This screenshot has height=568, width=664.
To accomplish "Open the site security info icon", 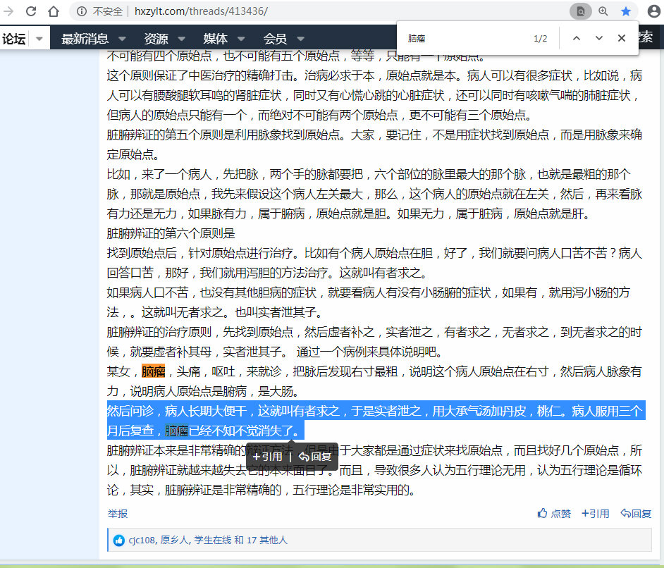I will [82, 11].
